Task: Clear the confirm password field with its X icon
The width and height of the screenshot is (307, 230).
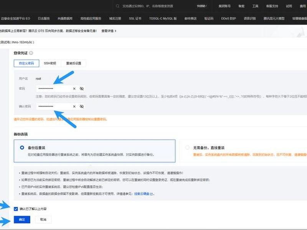Action: pyautogui.click(x=74, y=107)
